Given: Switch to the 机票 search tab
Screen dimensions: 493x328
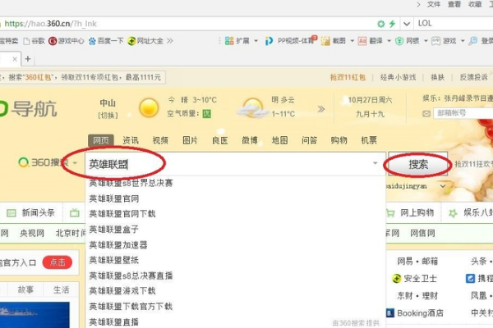Looking at the screenshot, I should coord(369,140).
